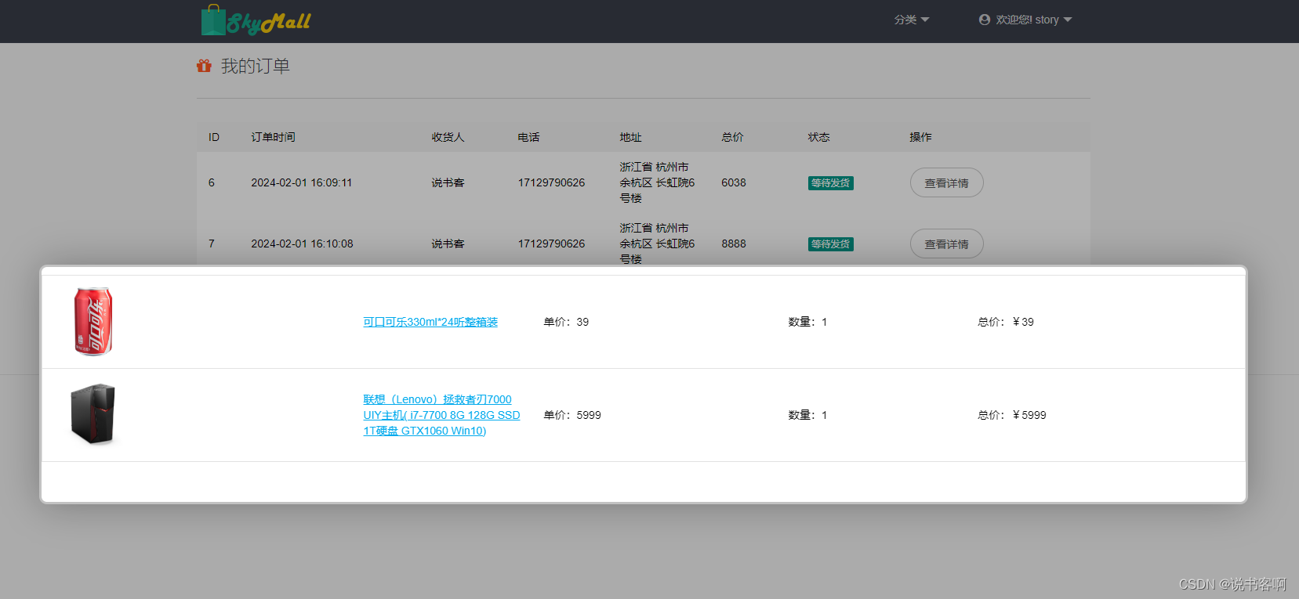The height and width of the screenshot is (599, 1299).
Task: Open the 分类 category dropdown
Action: point(912,20)
